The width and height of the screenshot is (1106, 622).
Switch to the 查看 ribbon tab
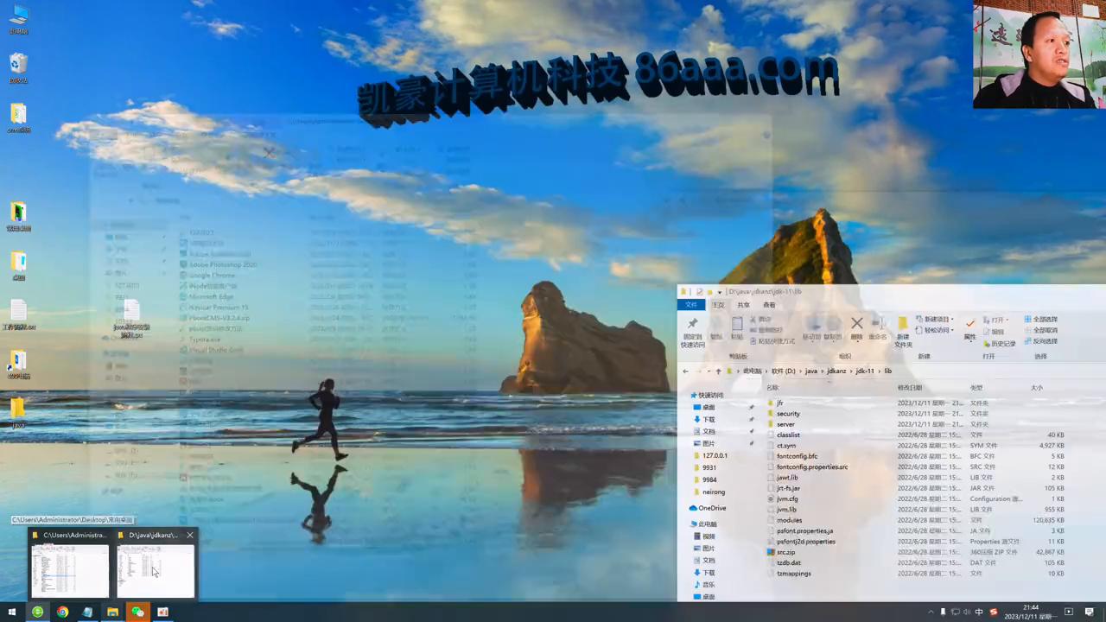tap(768, 305)
